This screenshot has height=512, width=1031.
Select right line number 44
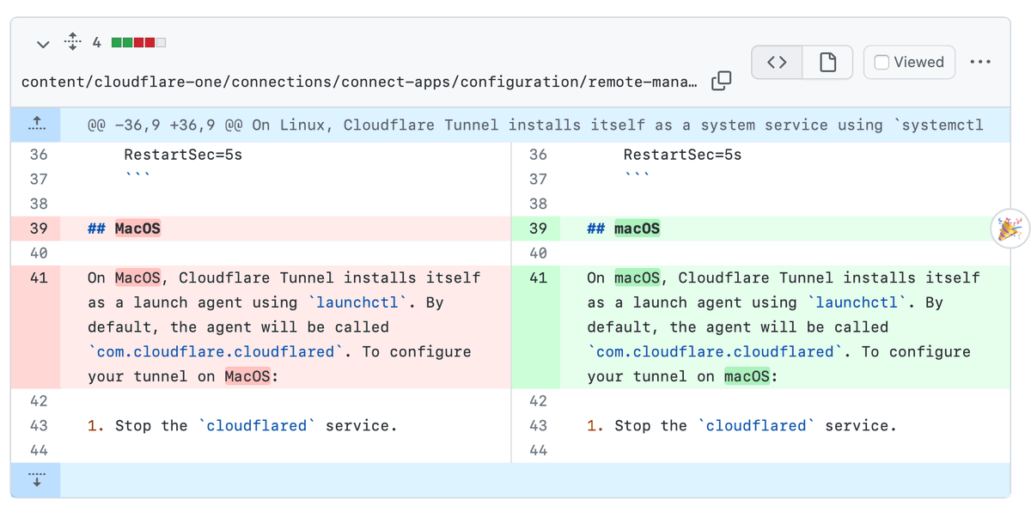536,450
